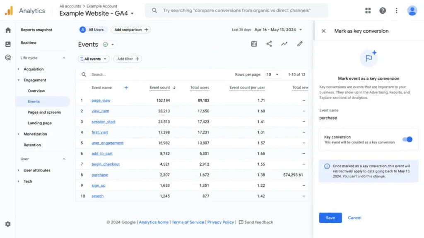Open the Home icon in left rail

coord(8,30)
